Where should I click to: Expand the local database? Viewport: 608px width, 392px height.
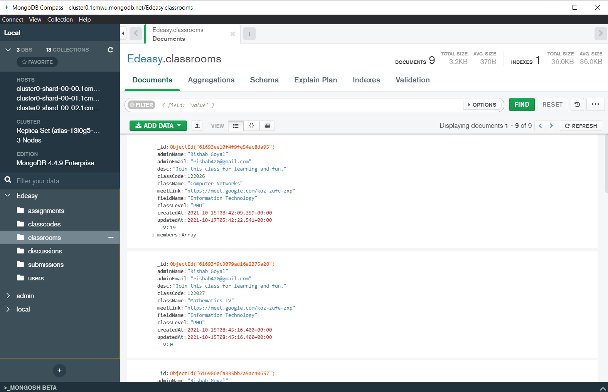coord(8,309)
